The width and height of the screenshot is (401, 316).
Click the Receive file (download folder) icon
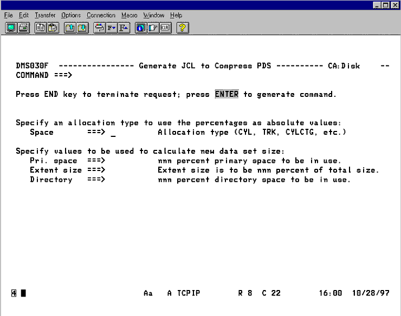82,28
